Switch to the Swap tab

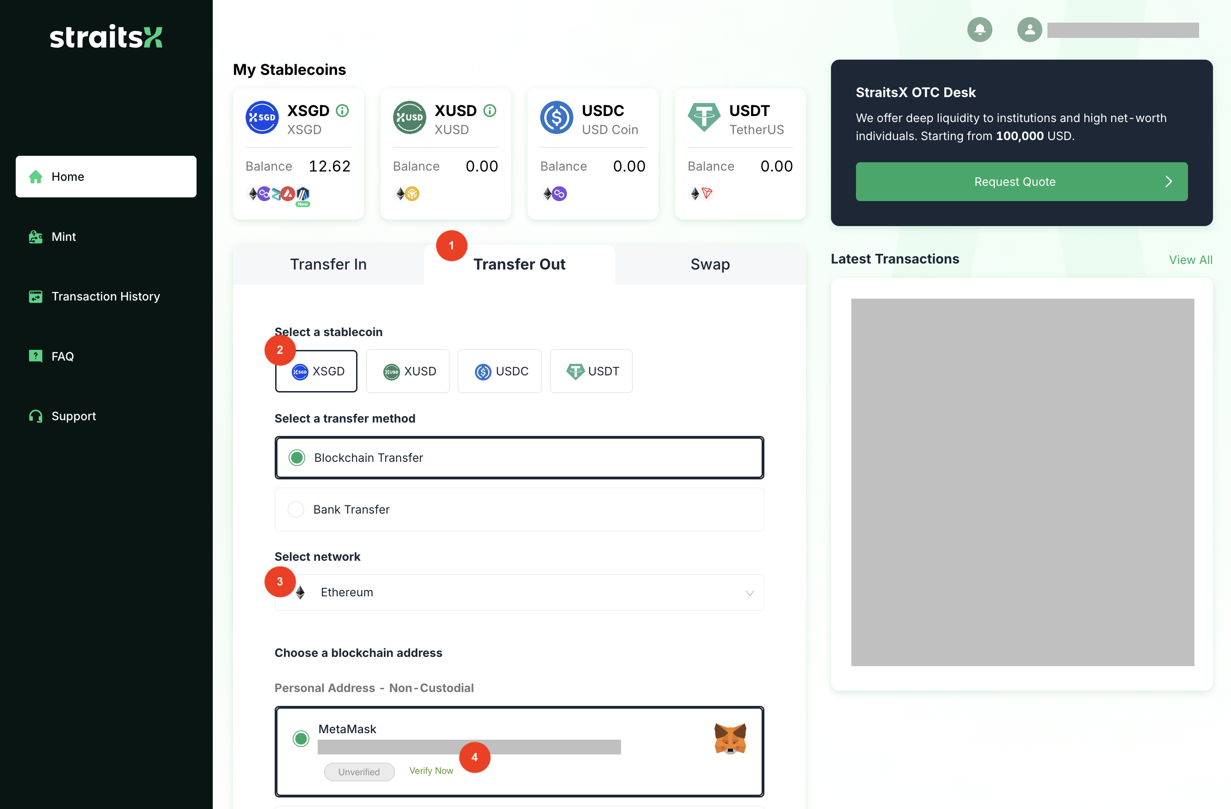click(x=710, y=264)
